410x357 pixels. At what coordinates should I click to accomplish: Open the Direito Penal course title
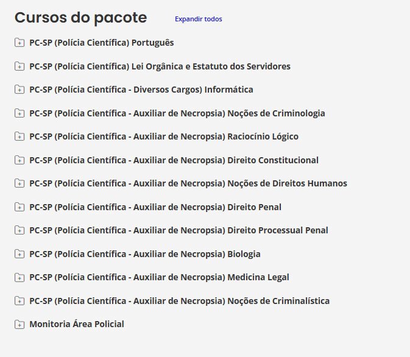[155, 207]
